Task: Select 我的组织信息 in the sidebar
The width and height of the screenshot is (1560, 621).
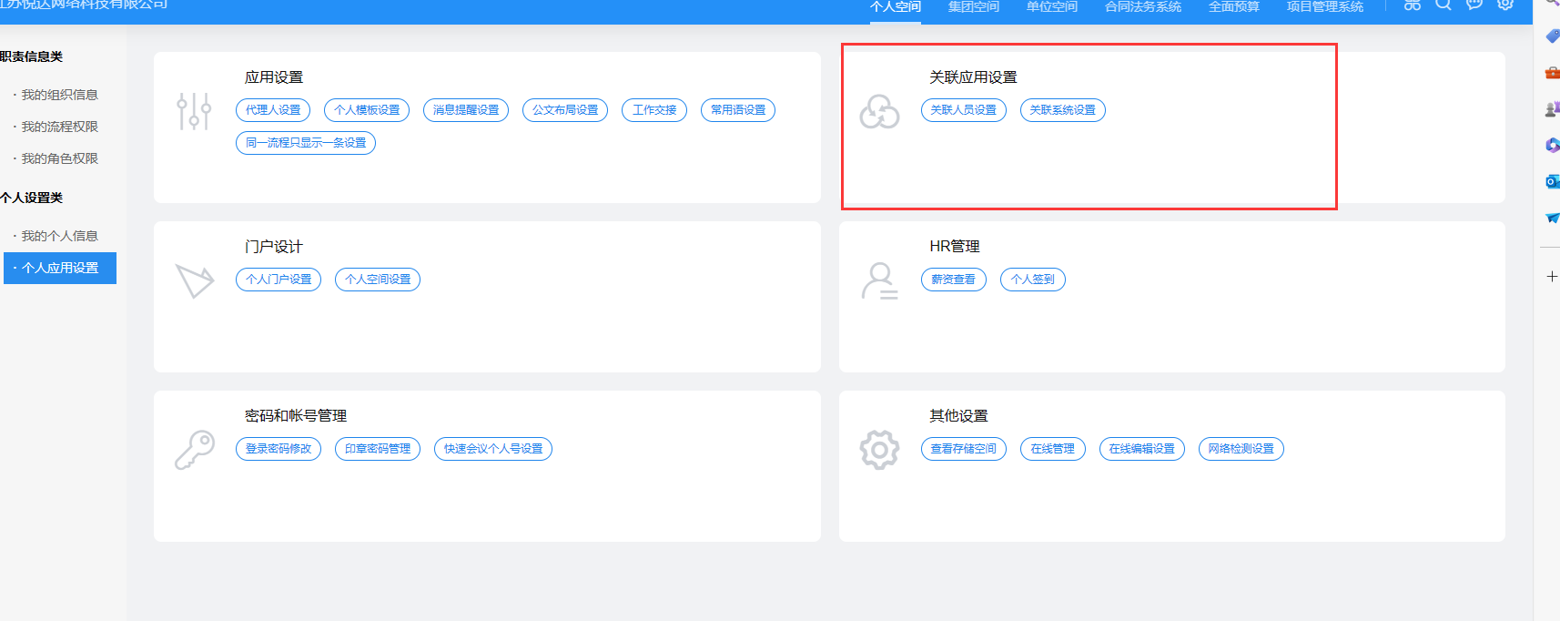Action: coord(59,95)
